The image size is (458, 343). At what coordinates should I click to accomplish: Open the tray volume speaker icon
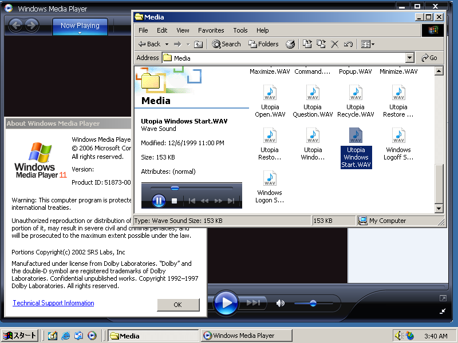(x=398, y=336)
